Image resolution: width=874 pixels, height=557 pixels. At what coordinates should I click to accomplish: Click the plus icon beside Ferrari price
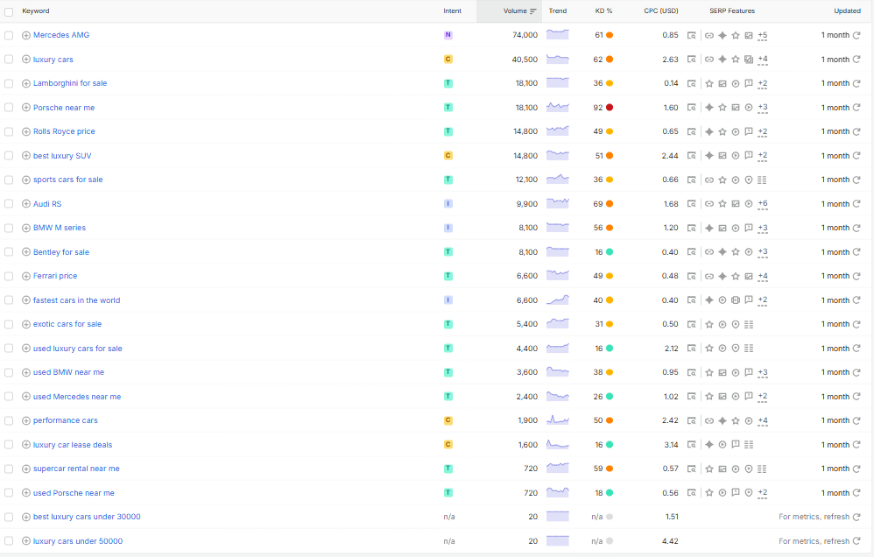point(26,276)
